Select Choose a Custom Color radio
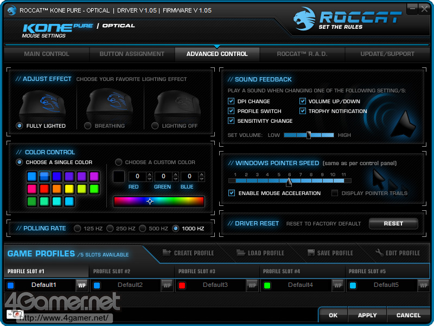Screen dimensions: 434x326 click(118, 162)
